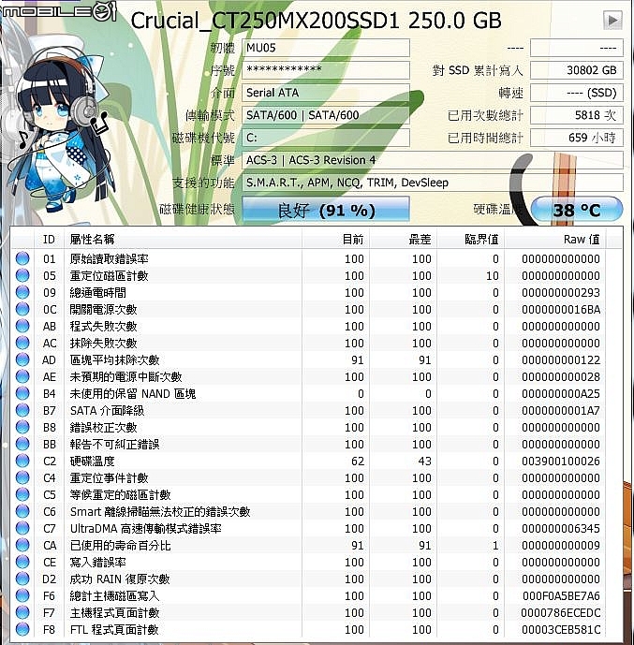Click the 30802 GB total writes field
This screenshot has width=634, height=645.
coord(576,70)
